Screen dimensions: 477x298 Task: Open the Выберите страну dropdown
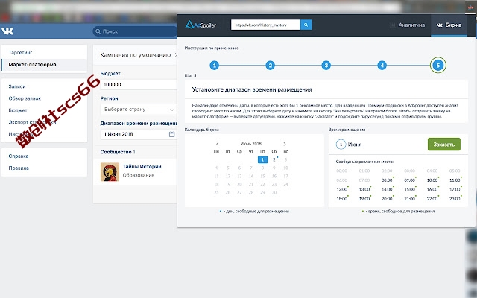point(139,110)
